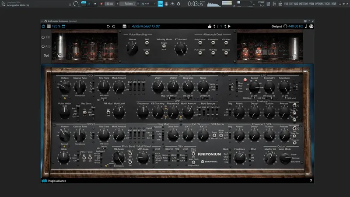Click the stepper arrows after preset number 1

point(225,26)
